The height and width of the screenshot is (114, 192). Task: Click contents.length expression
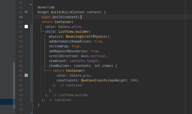tap(84, 61)
